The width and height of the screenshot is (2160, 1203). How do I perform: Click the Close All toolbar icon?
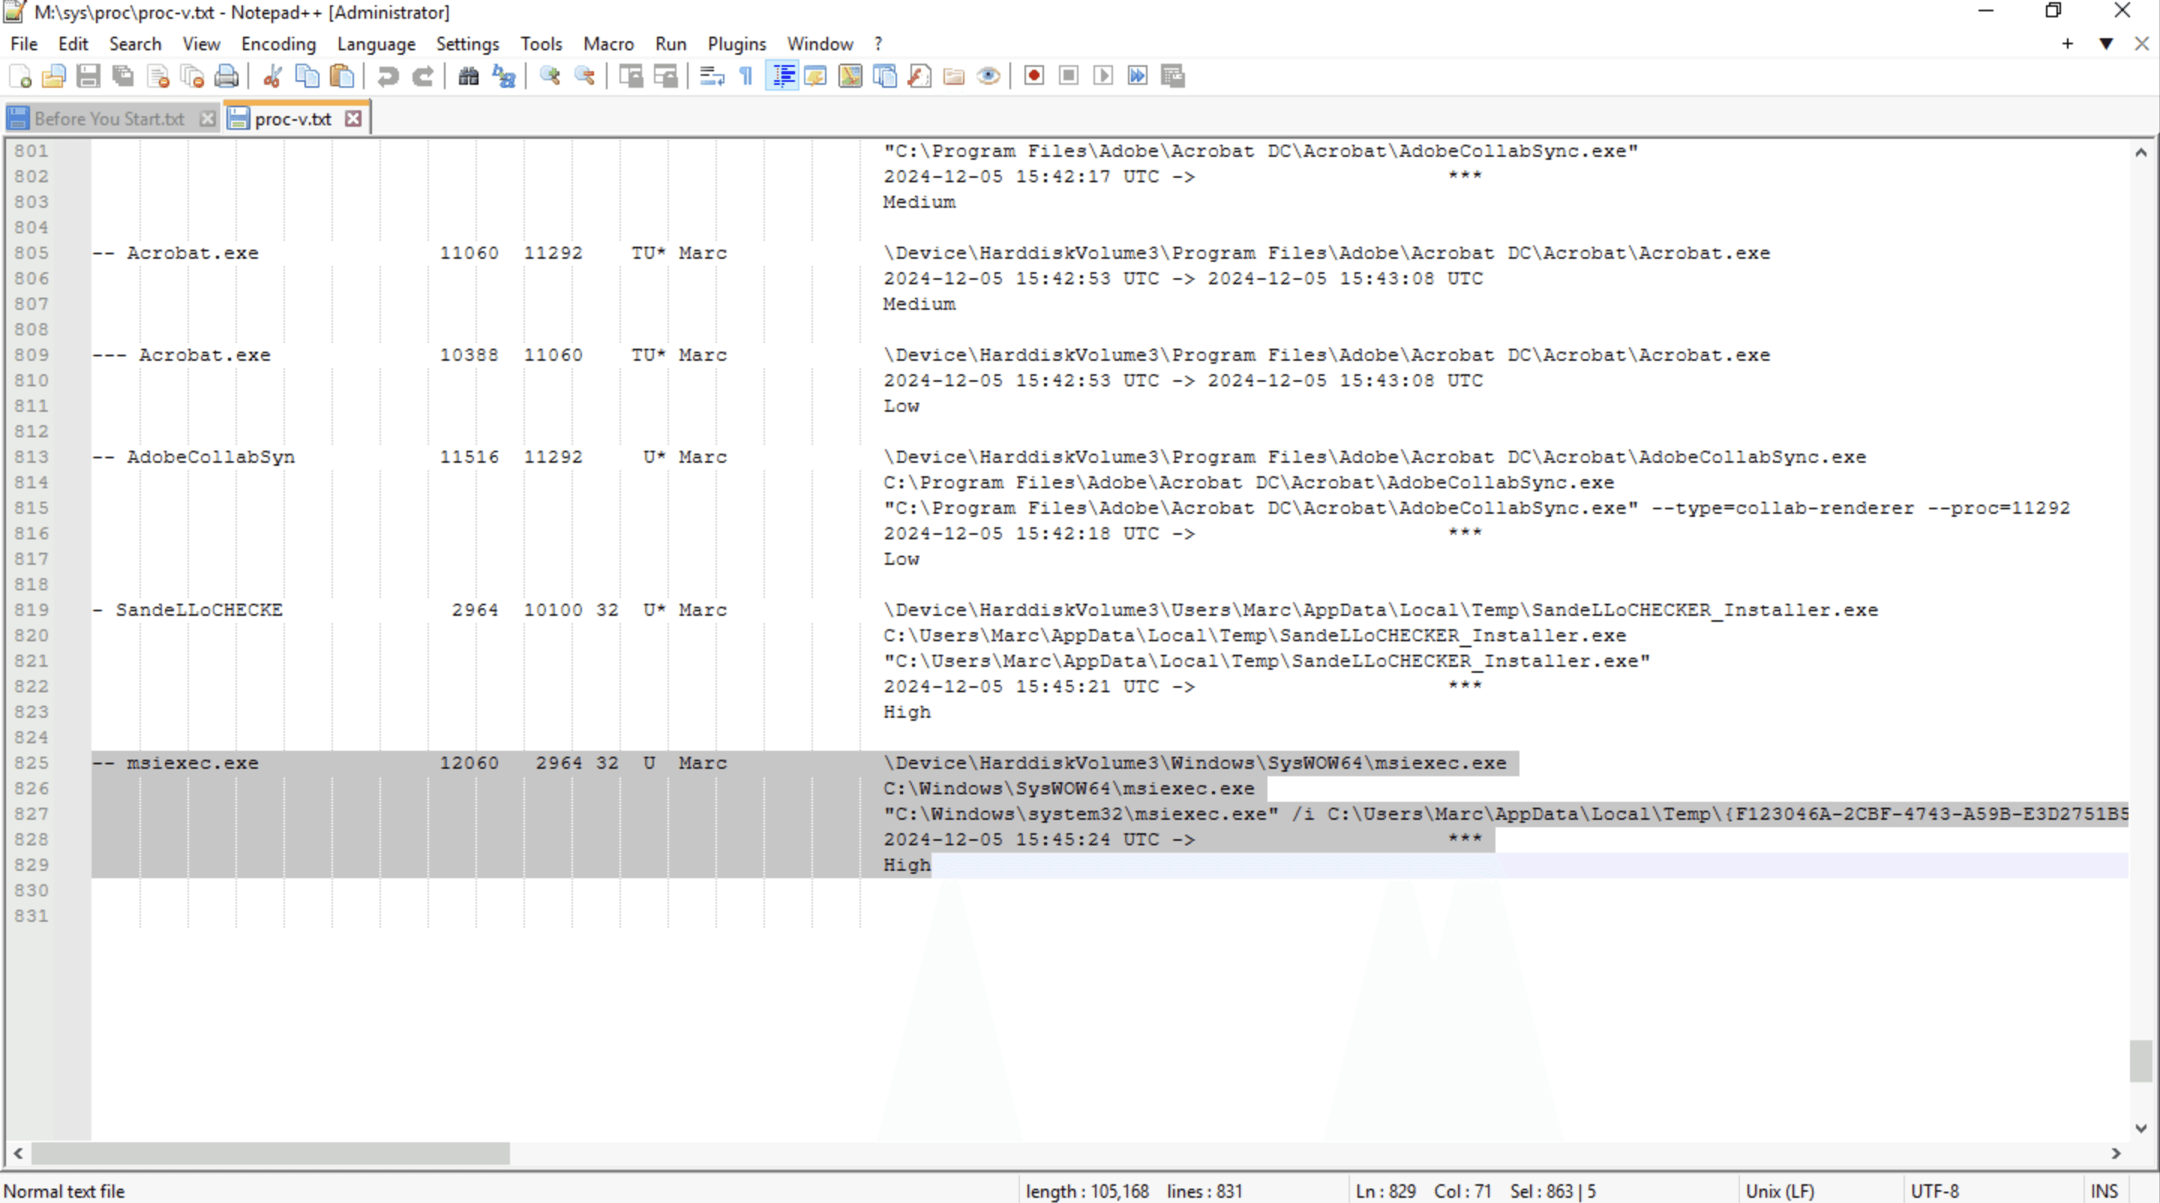point(192,76)
